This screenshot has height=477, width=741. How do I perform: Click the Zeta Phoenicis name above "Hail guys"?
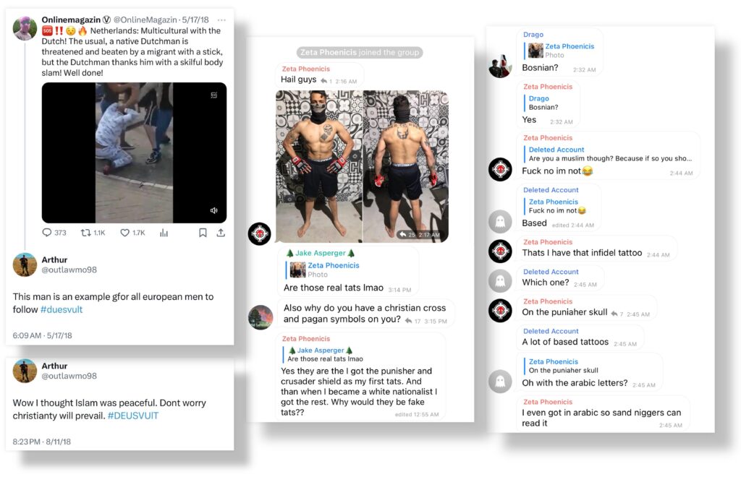click(306, 69)
